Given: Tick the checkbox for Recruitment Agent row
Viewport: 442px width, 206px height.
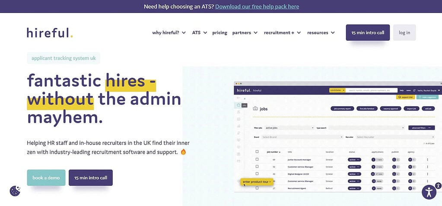Looking at the screenshot, I should click(257, 188).
